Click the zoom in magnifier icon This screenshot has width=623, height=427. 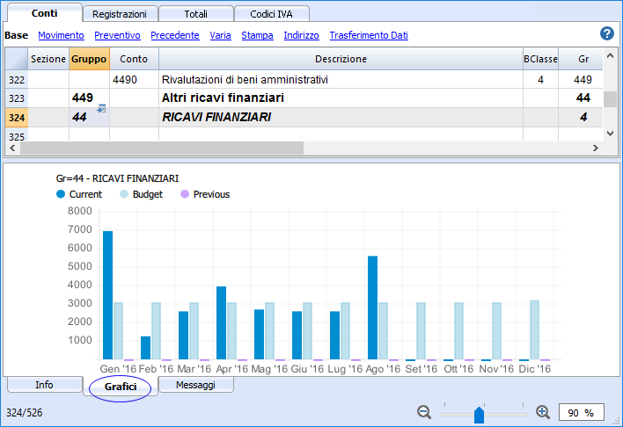point(543,412)
